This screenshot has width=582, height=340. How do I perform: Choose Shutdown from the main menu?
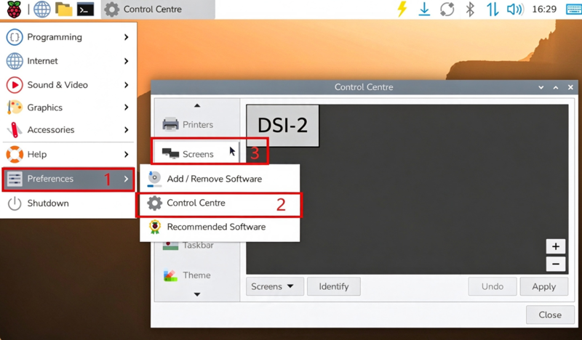click(x=68, y=203)
